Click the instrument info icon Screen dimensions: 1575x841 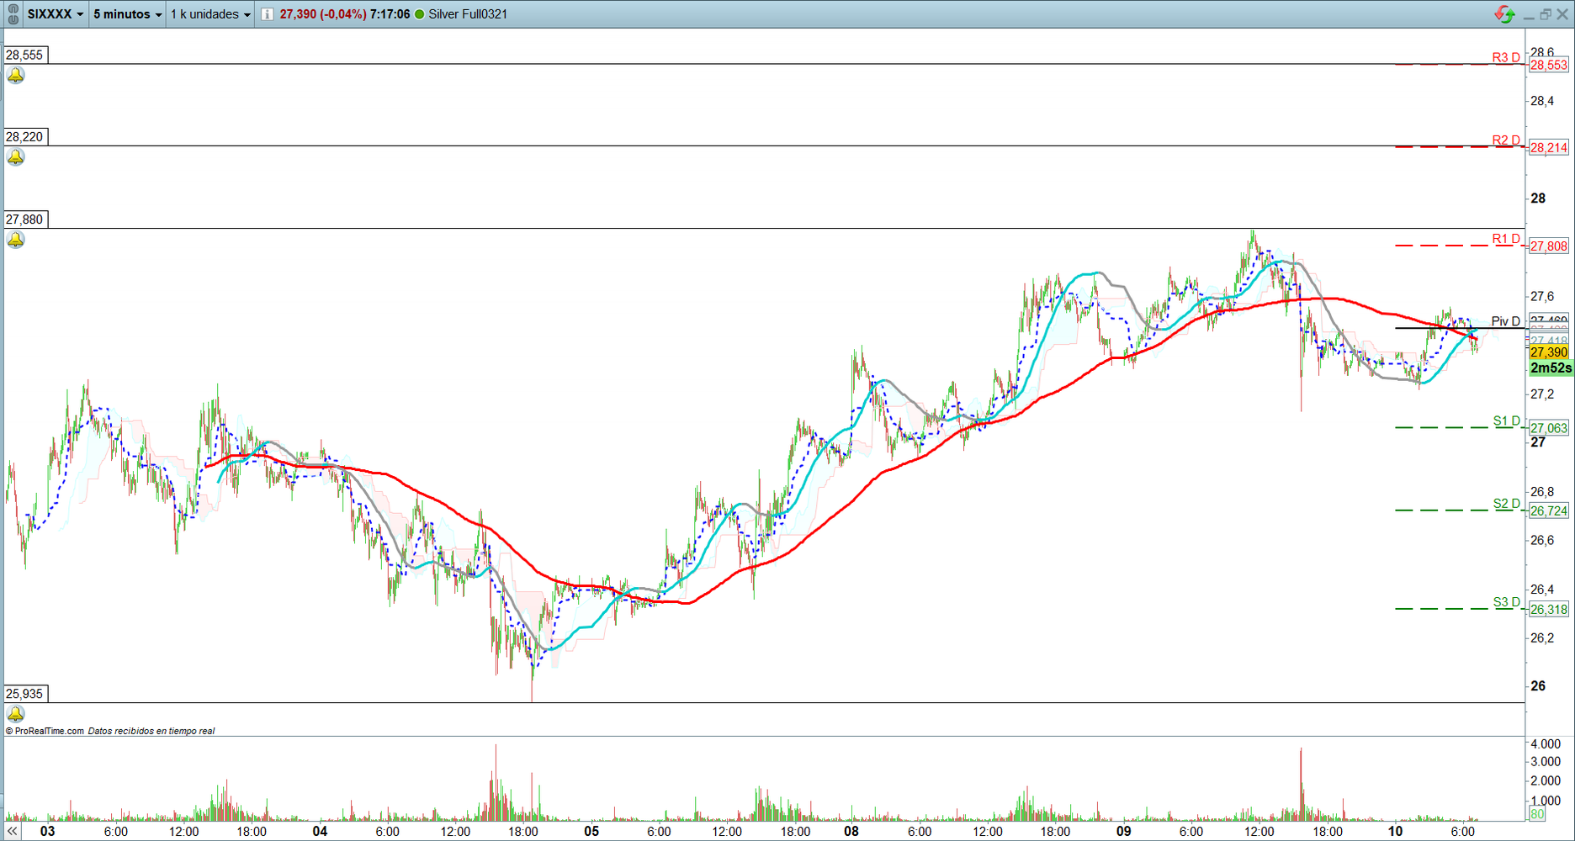coord(267,14)
